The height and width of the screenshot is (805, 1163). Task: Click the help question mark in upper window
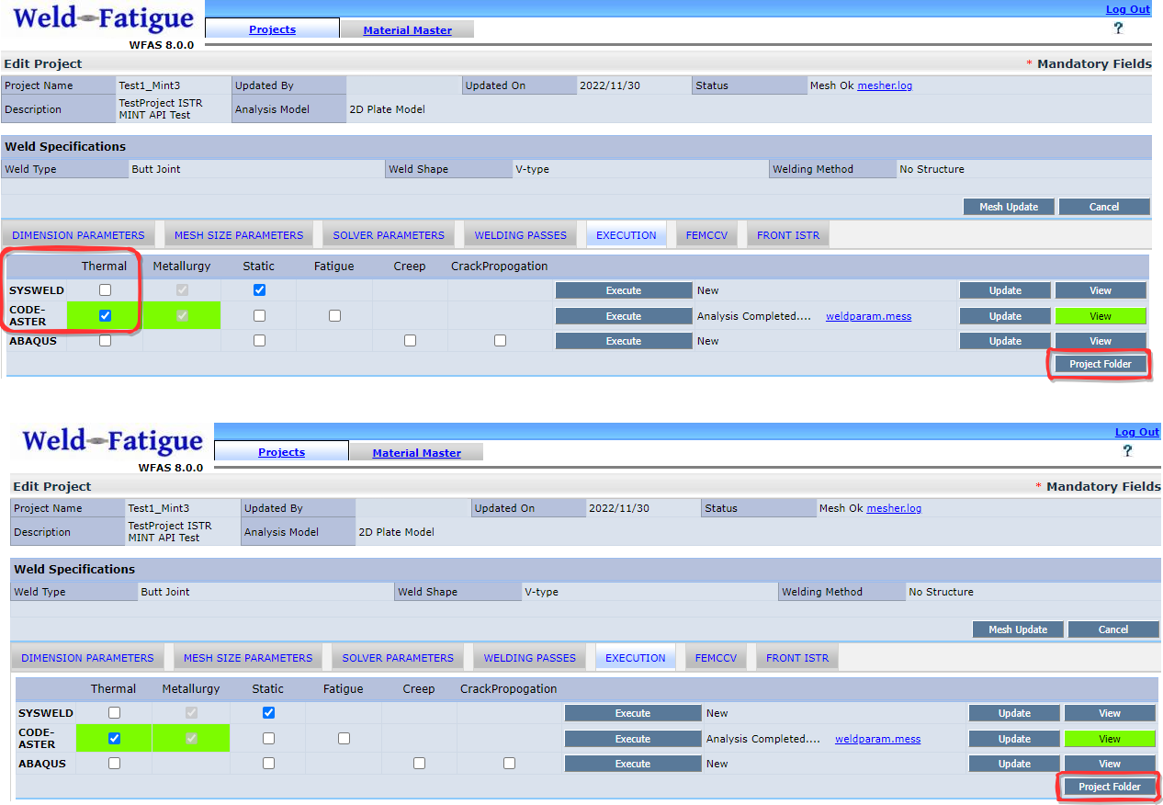pos(1118,28)
